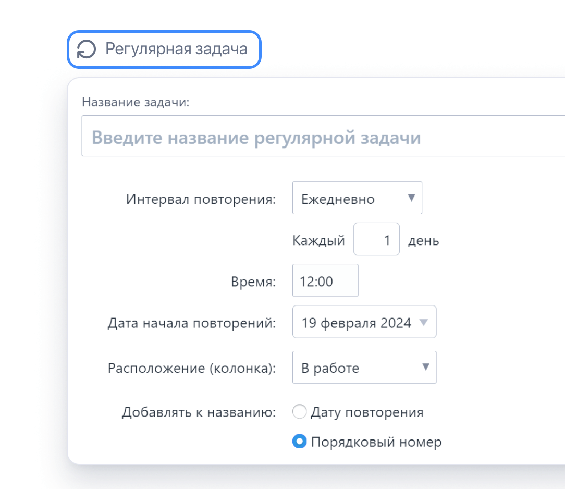Adjust the repeat interval value field
Screen dimensions: 565x489
376,239
